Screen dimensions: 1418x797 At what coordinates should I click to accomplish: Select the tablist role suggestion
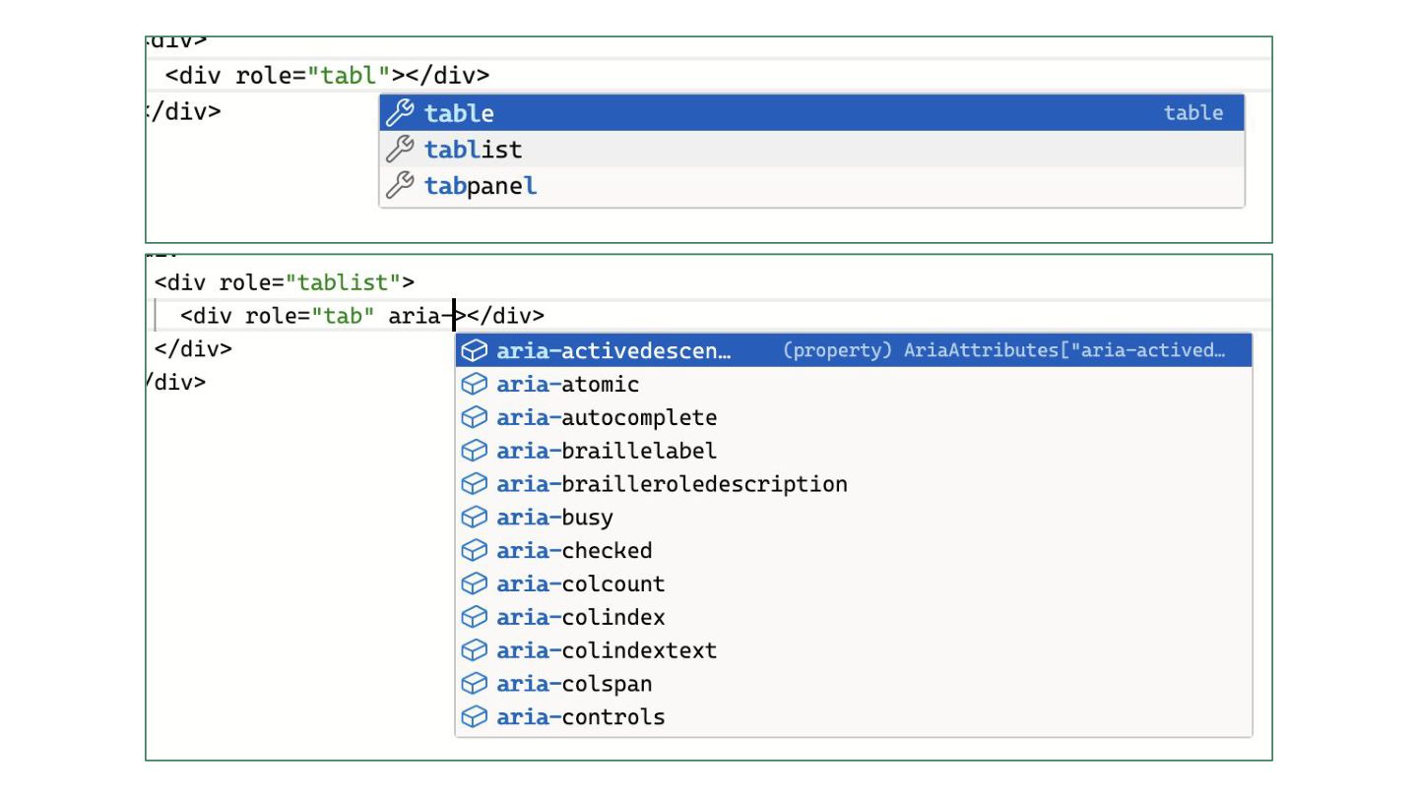click(474, 150)
